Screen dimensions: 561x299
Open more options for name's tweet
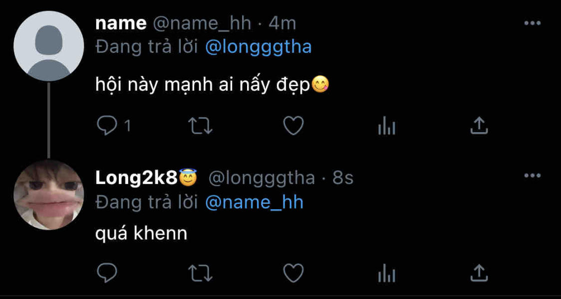point(533,23)
